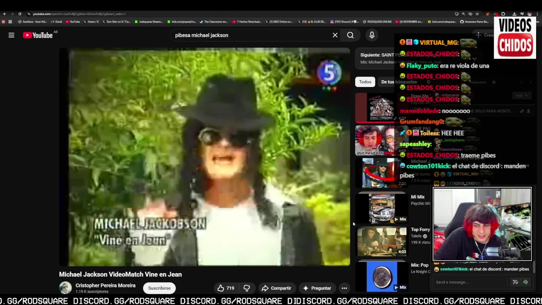542x305 pixels.
Task: Open QUE PASO CON video thumbnail
Action: pos(381,140)
